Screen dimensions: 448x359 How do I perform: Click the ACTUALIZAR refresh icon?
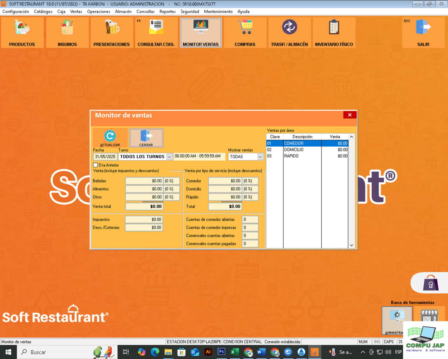[x=110, y=138]
